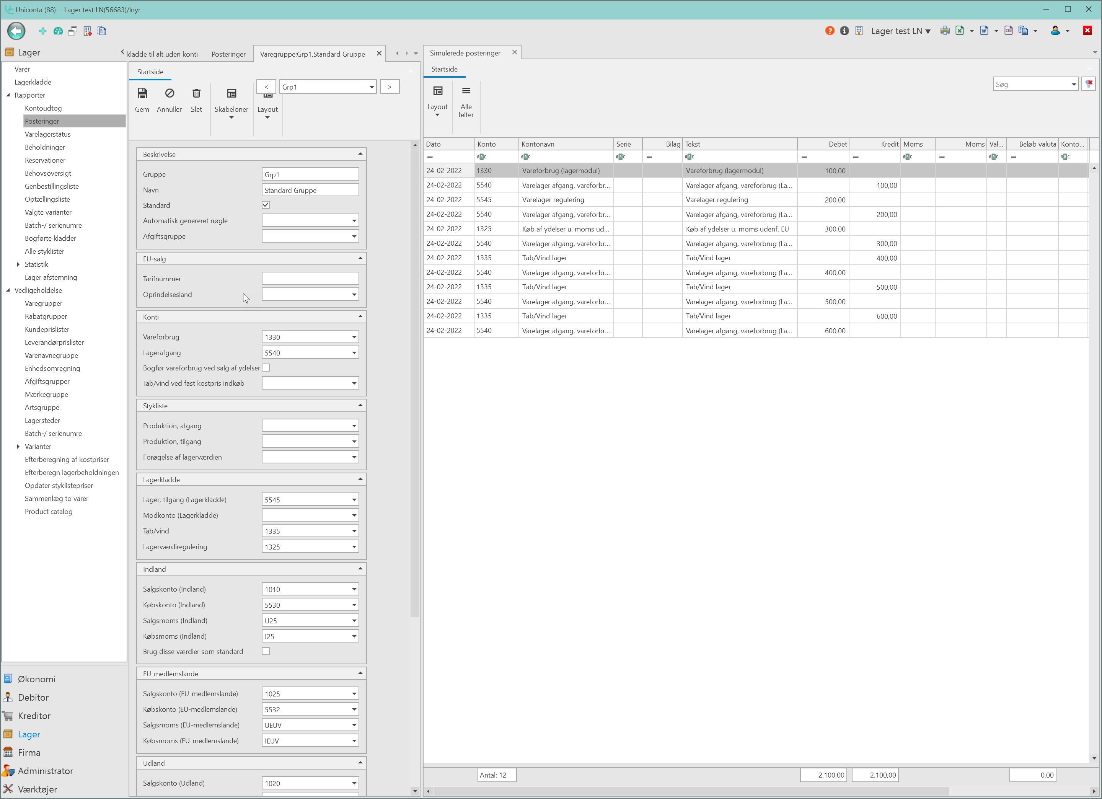
Task: Collapse the Konti section
Action: [x=360, y=316]
